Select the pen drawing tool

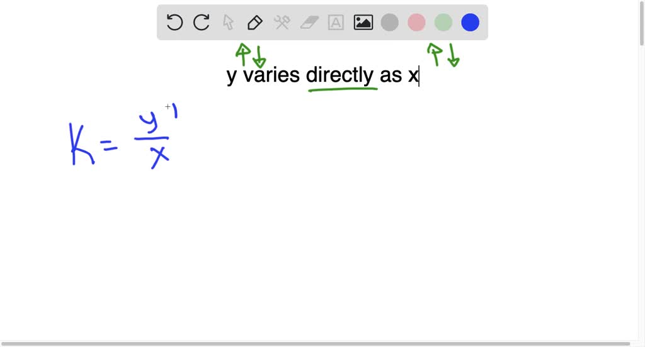(255, 22)
